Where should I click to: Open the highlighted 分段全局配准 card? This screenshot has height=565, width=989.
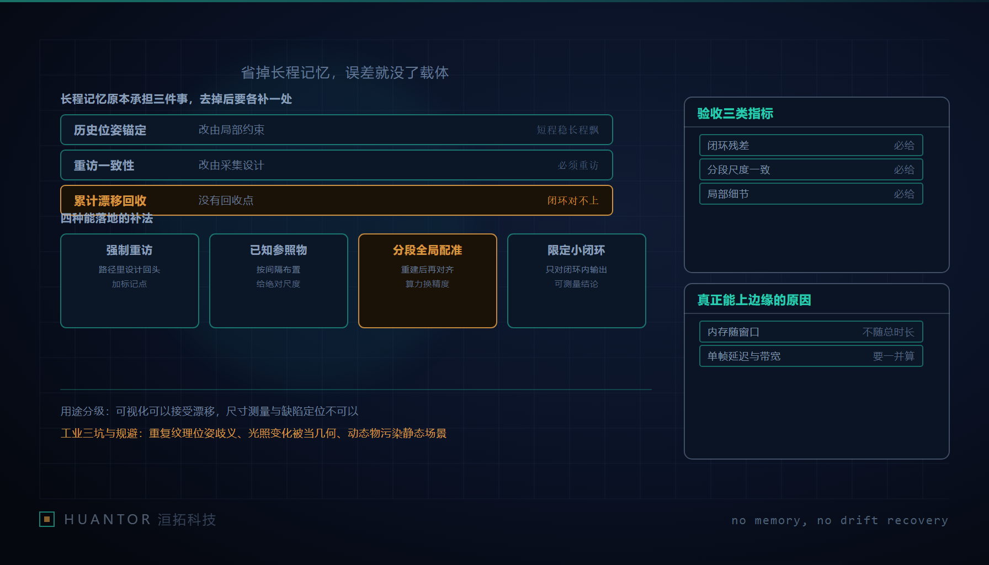point(428,281)
